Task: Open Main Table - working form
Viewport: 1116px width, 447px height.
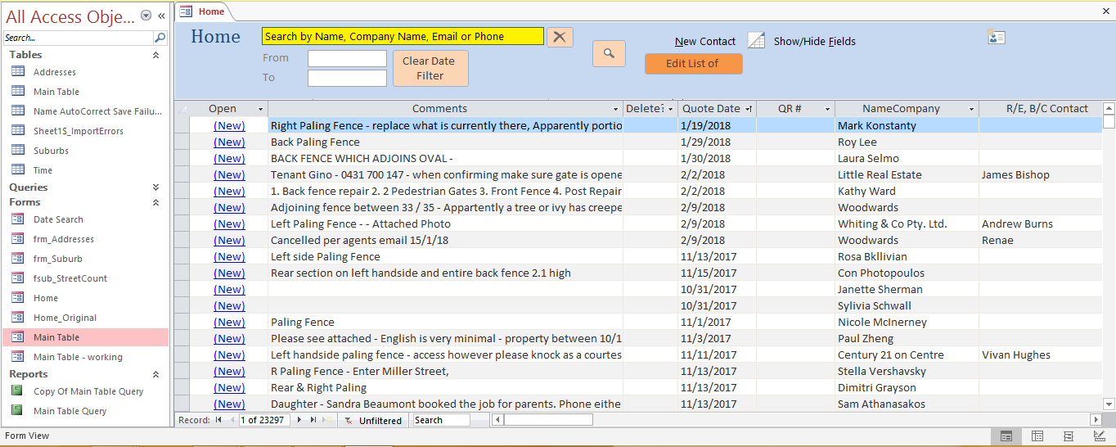Action: (78, 357)
